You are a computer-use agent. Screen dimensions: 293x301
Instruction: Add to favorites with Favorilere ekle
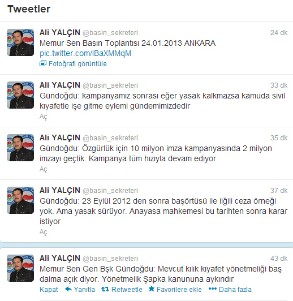179,290
